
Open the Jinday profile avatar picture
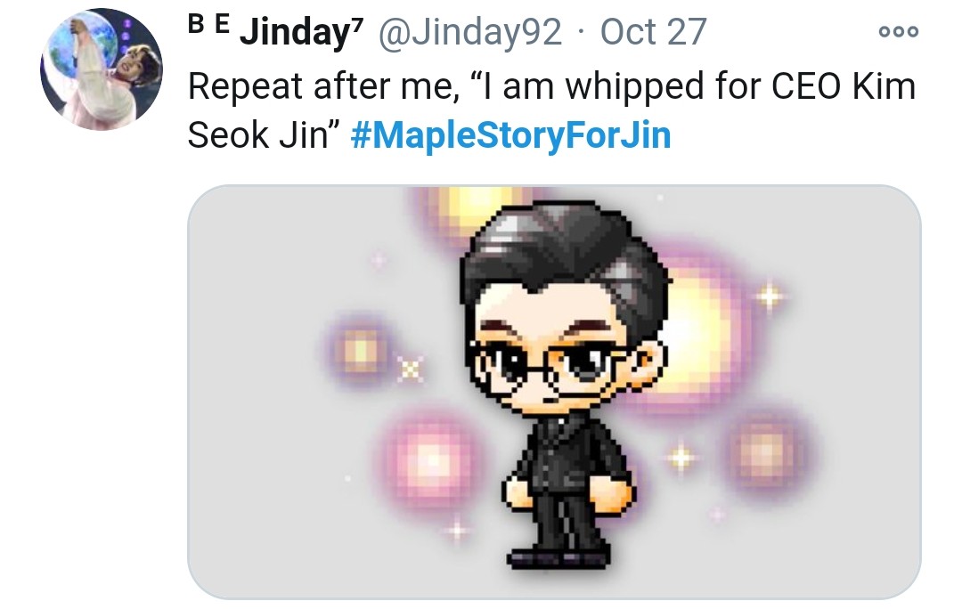point(102,69)
